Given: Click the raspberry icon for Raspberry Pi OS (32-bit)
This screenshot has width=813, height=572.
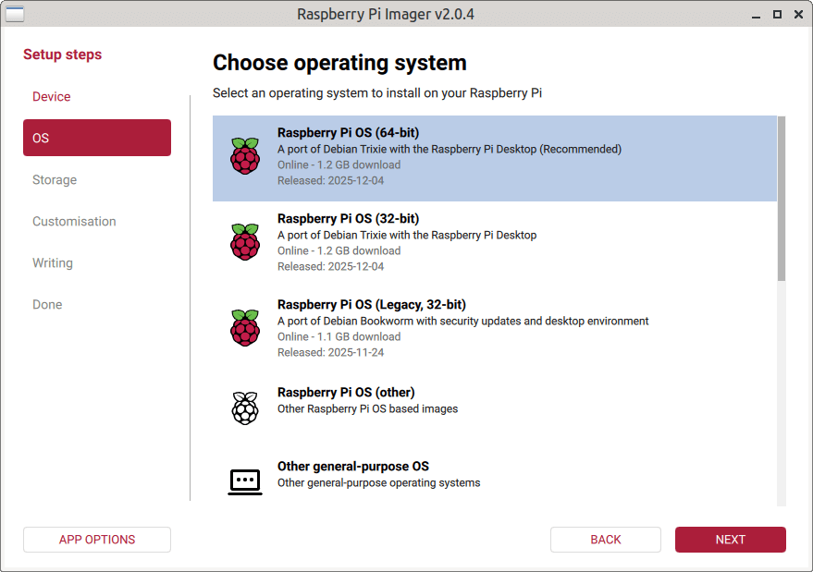Looking at the screenshot, I should click(244, 242).
